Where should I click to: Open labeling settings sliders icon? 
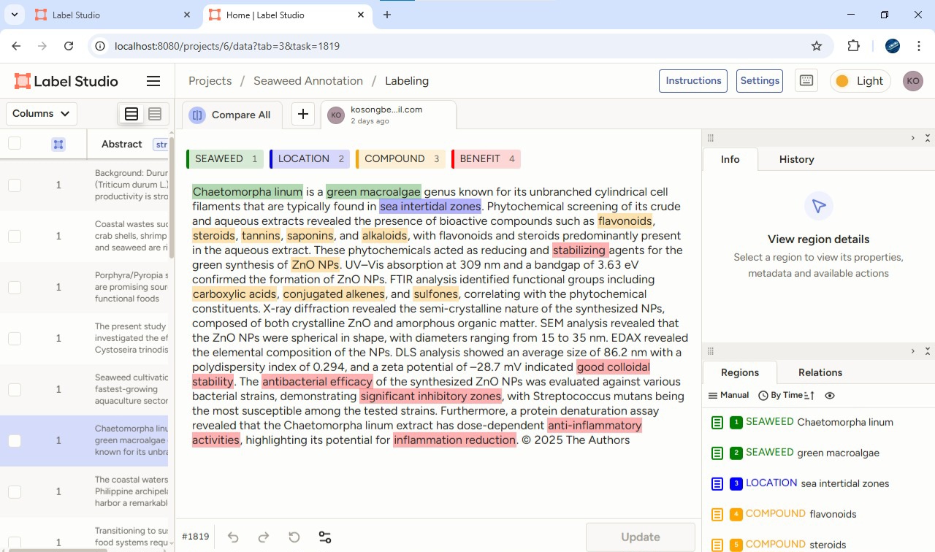coord(325,537)
